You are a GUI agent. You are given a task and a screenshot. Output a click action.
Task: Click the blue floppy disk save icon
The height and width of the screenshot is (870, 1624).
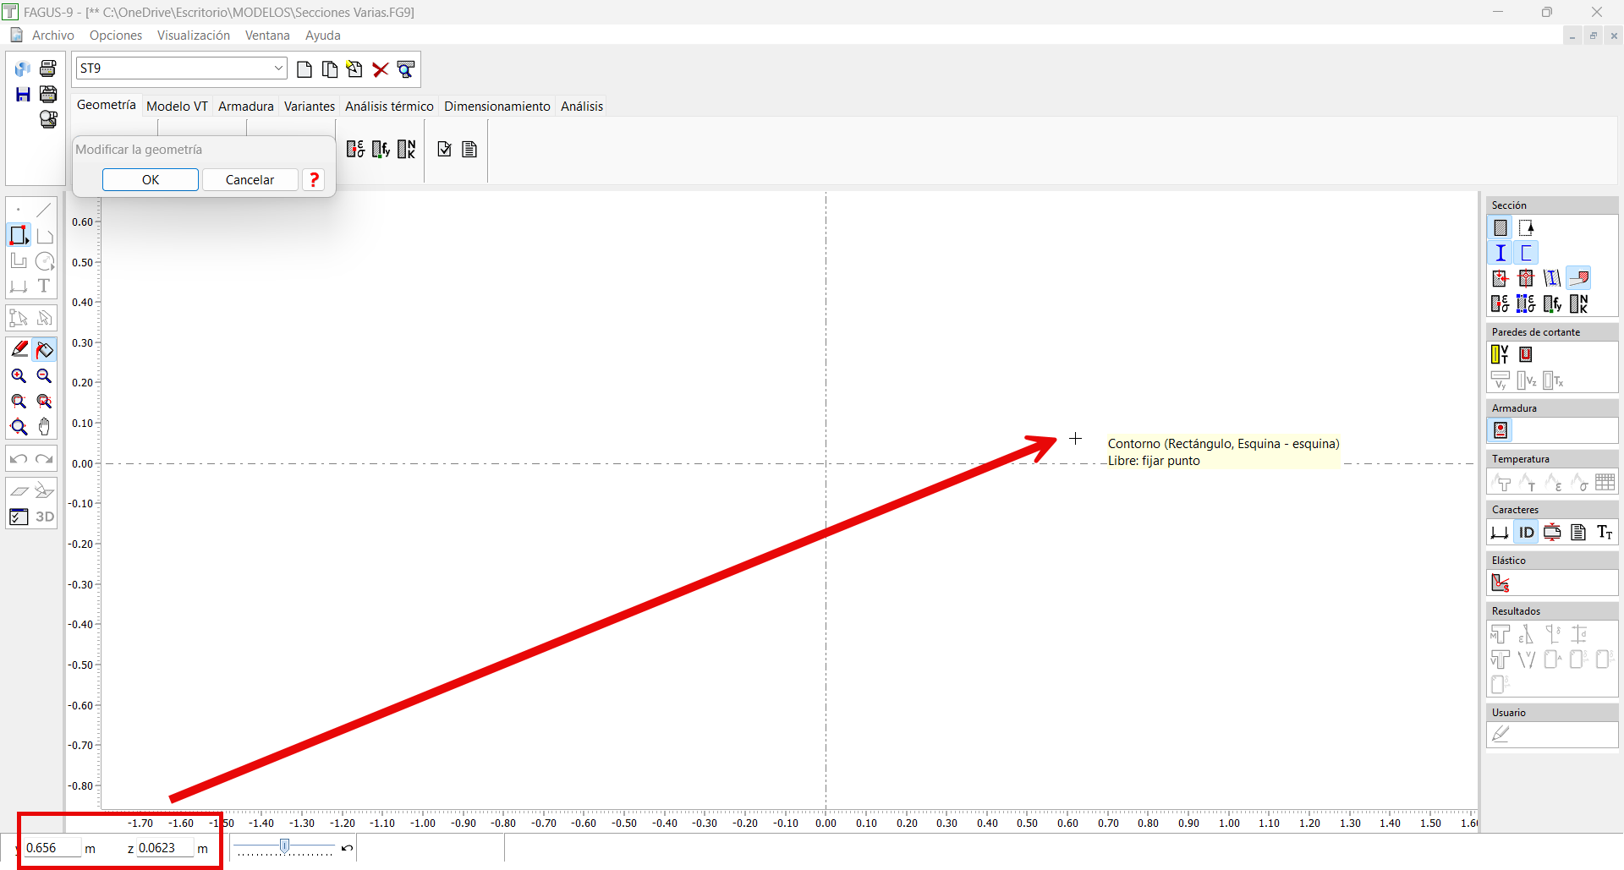23,95
